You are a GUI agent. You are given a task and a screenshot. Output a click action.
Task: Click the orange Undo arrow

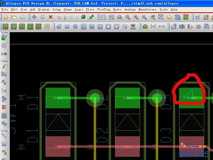pyautogui.click(x=59, y=17)
